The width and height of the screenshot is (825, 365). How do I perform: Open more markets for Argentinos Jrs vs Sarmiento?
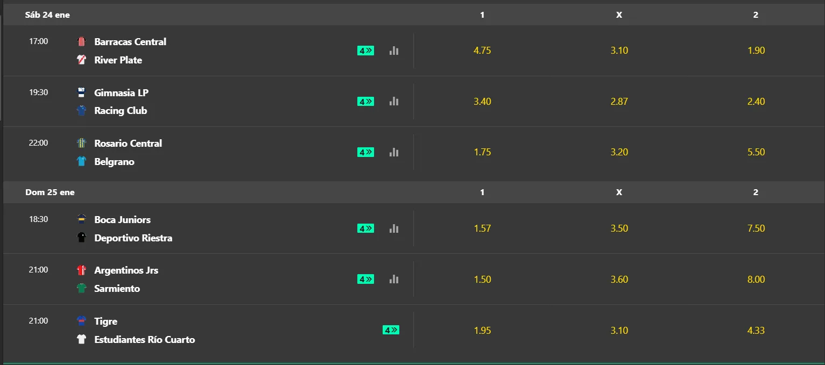(x=365, y=279)
